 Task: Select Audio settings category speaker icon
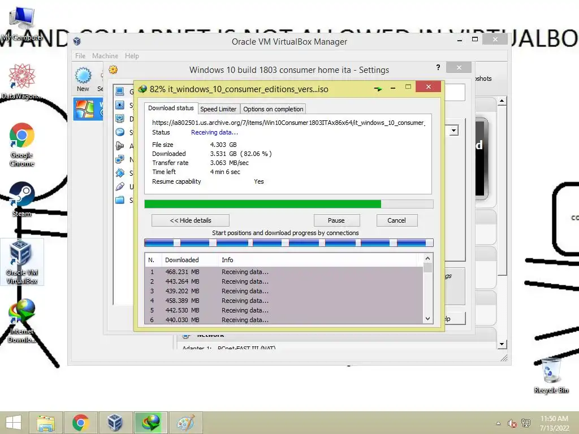(x=120, y=146)
